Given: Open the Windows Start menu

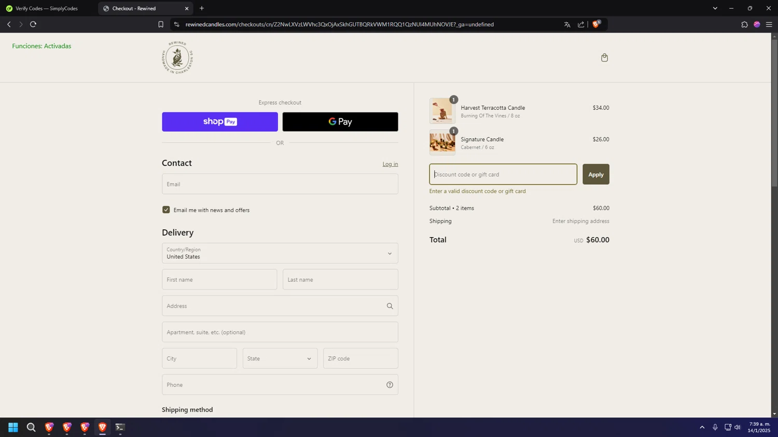Looking at the screenshot, I should point(13,427).
